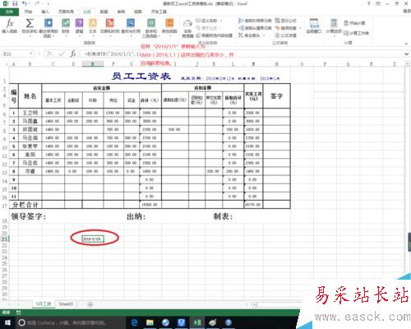The height and width of the screenshot is (329, 411).
Task: Click Trace Dependents (追踪从属单元格)
Action: (x=255, y=28)
